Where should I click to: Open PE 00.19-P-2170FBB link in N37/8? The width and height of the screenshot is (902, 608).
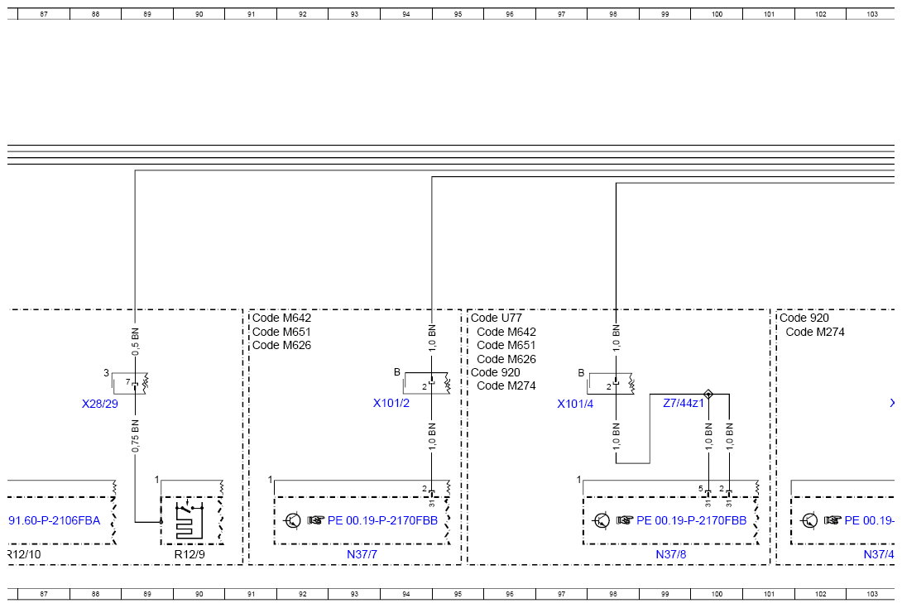point(692,520)
